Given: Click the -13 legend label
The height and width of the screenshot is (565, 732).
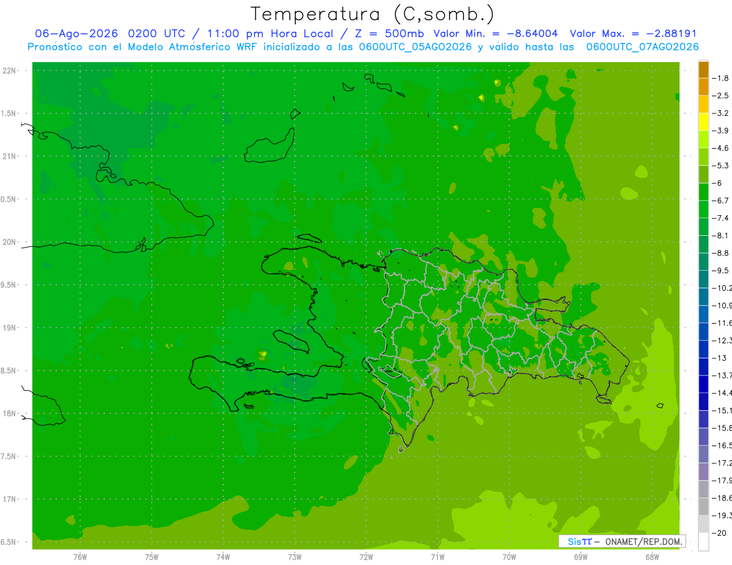Looking at the screenshot, I should click(x=720, y=358).
